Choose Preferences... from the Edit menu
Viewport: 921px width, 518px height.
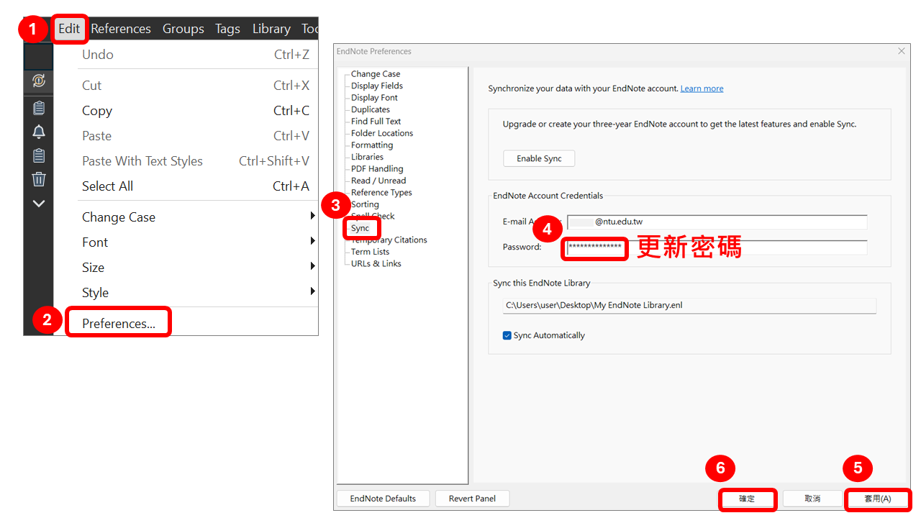point(119,324)
